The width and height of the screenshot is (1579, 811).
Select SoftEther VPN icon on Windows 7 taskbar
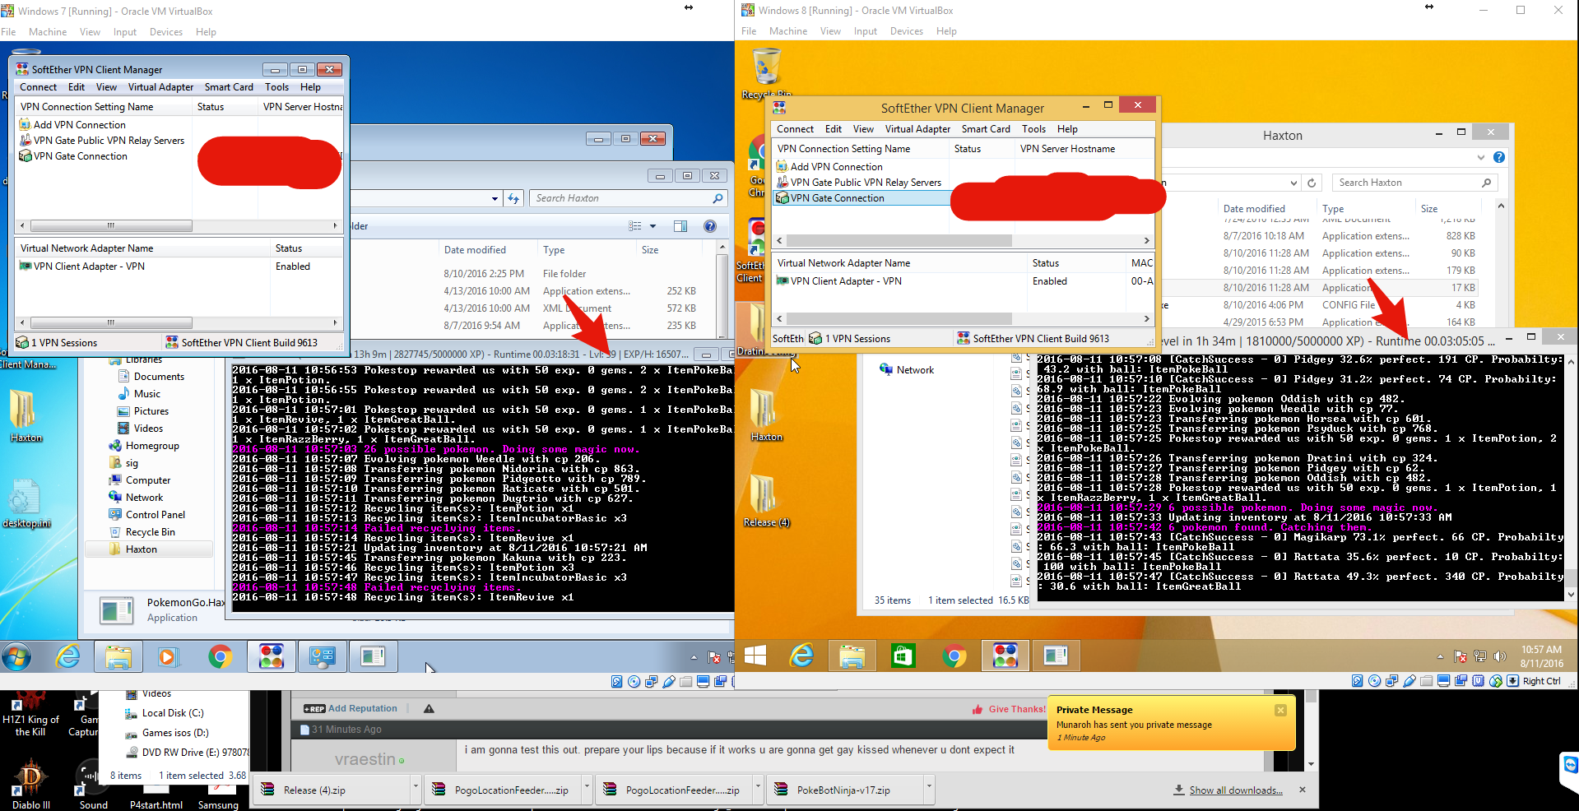(x=272, y=656)
